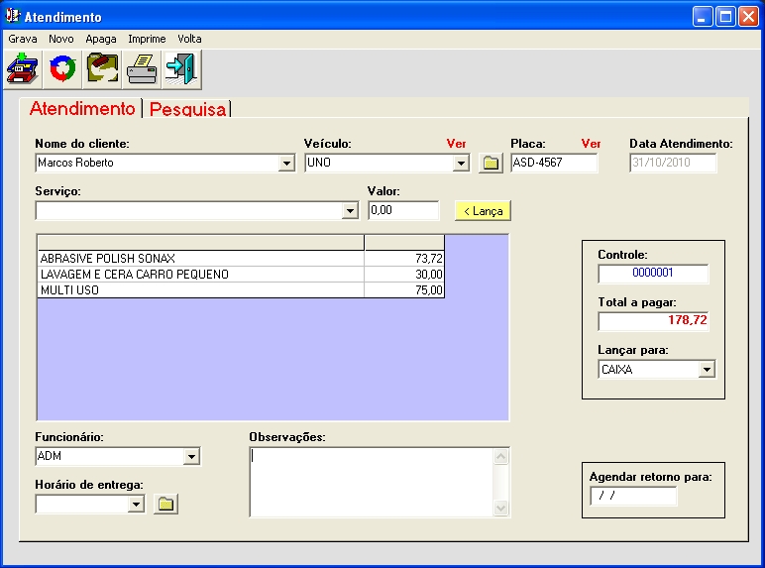
Task: Open the Funcionário dropdown showing ADM
Action: 191,457
